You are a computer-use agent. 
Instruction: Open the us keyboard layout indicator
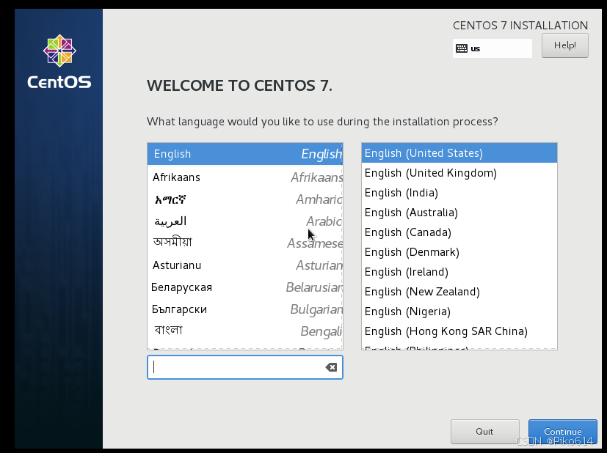tap(492, 48)
